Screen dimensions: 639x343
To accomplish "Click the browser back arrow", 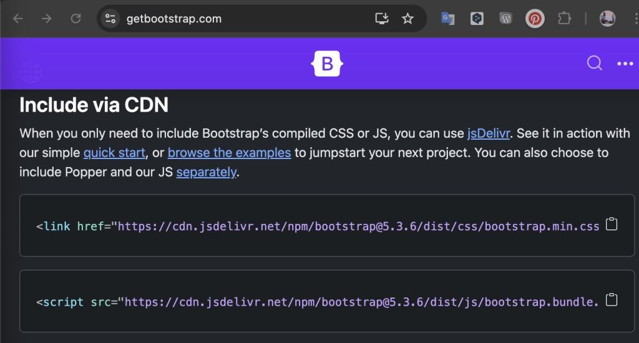I will click(x=18, y=19).
